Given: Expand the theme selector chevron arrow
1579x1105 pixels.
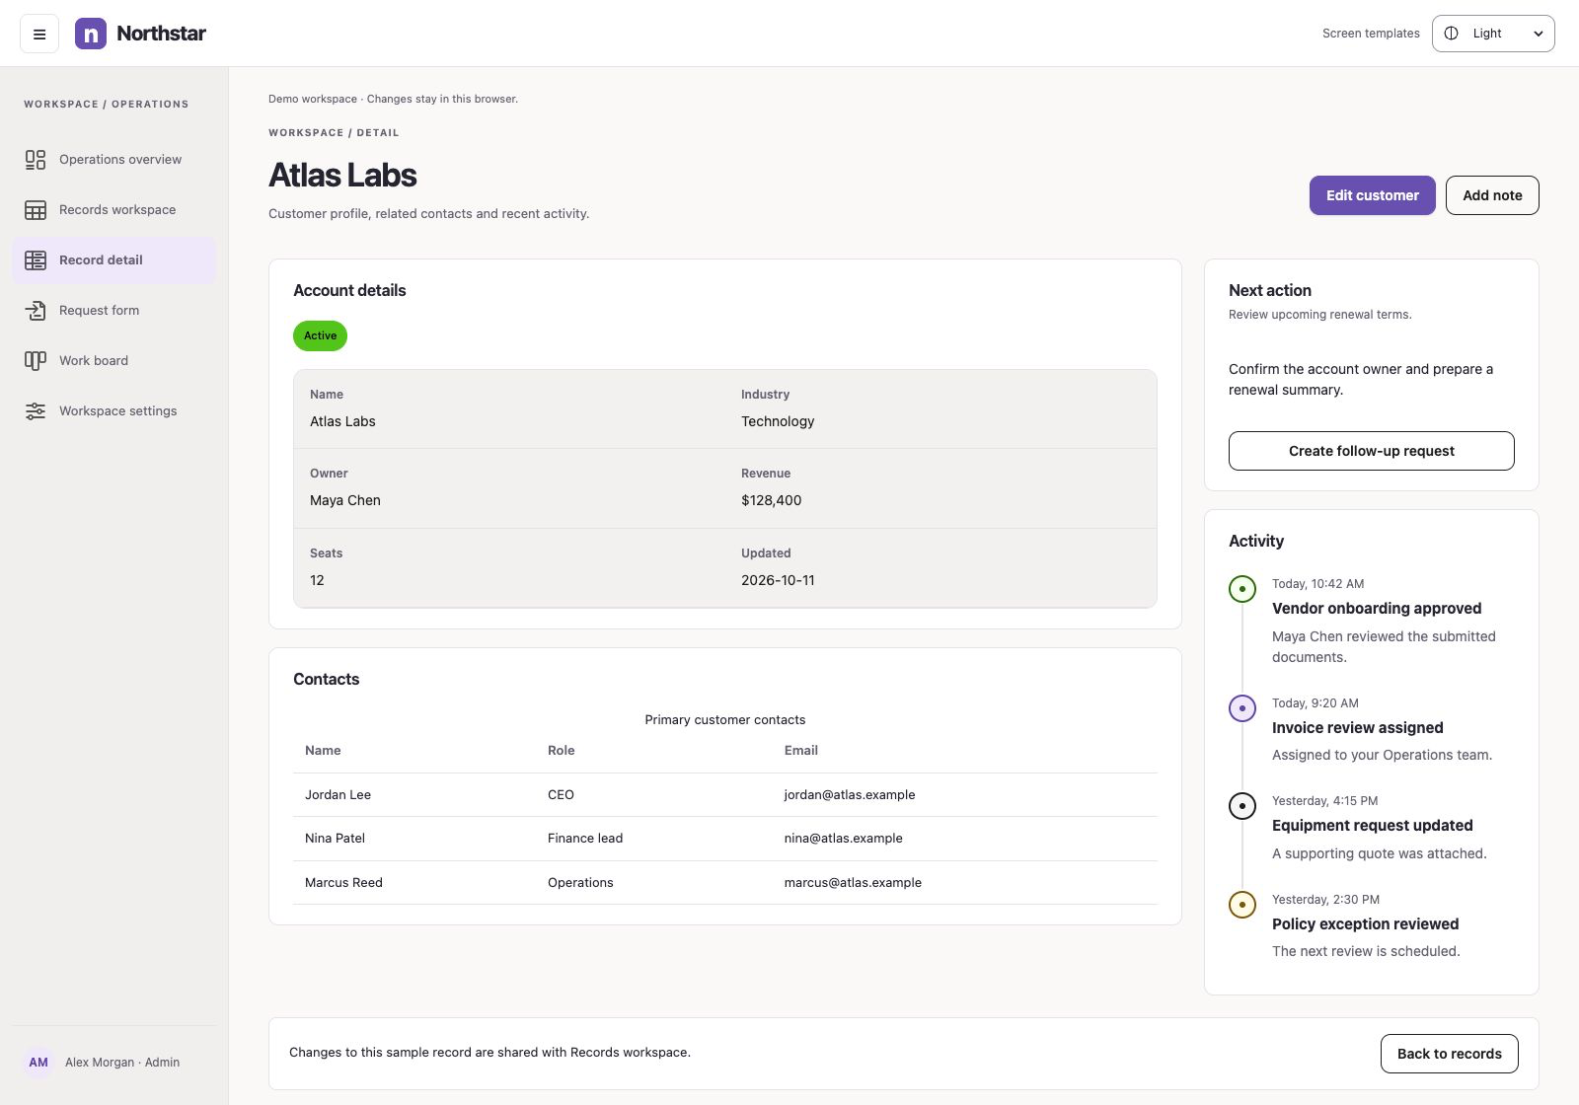Looking at the screenshot, I should [1538, 34].
